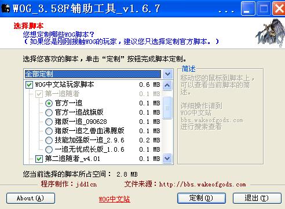The height and width of the screenshot is (209, 285).
Task: Close the WOG辅助工具 window
Action: tap(279, 9)
